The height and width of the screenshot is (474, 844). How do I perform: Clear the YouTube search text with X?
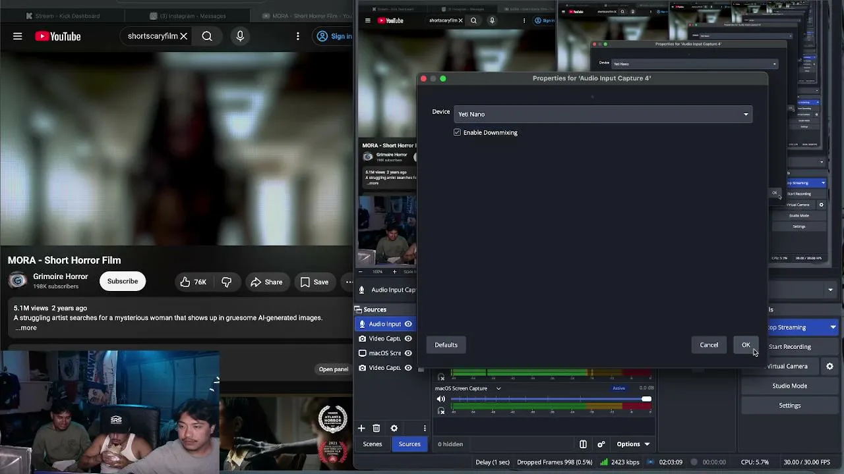pyautogui.click(x=183, y=36)
